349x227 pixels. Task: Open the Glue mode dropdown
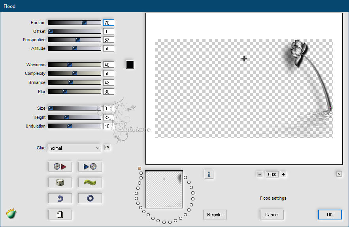(74, 148)
